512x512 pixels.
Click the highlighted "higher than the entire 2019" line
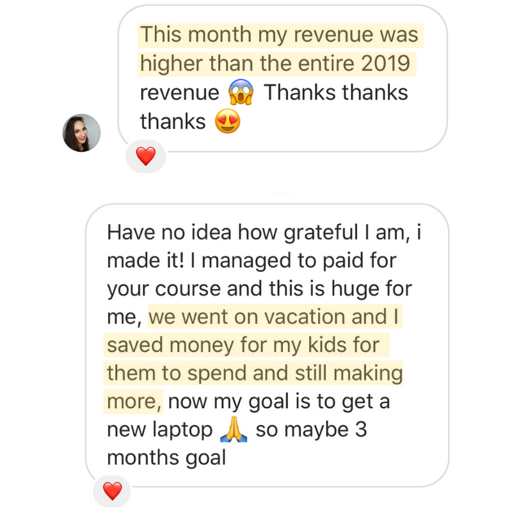276,64
